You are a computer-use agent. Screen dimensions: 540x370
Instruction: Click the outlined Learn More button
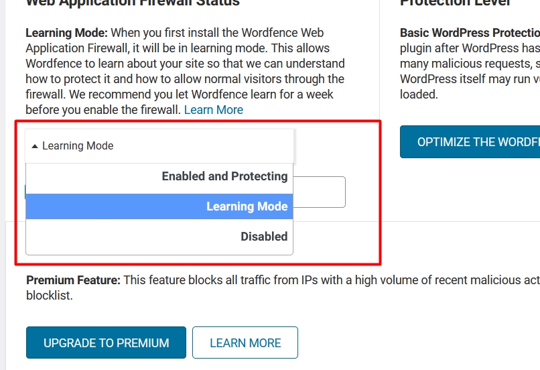coord(245,343)
